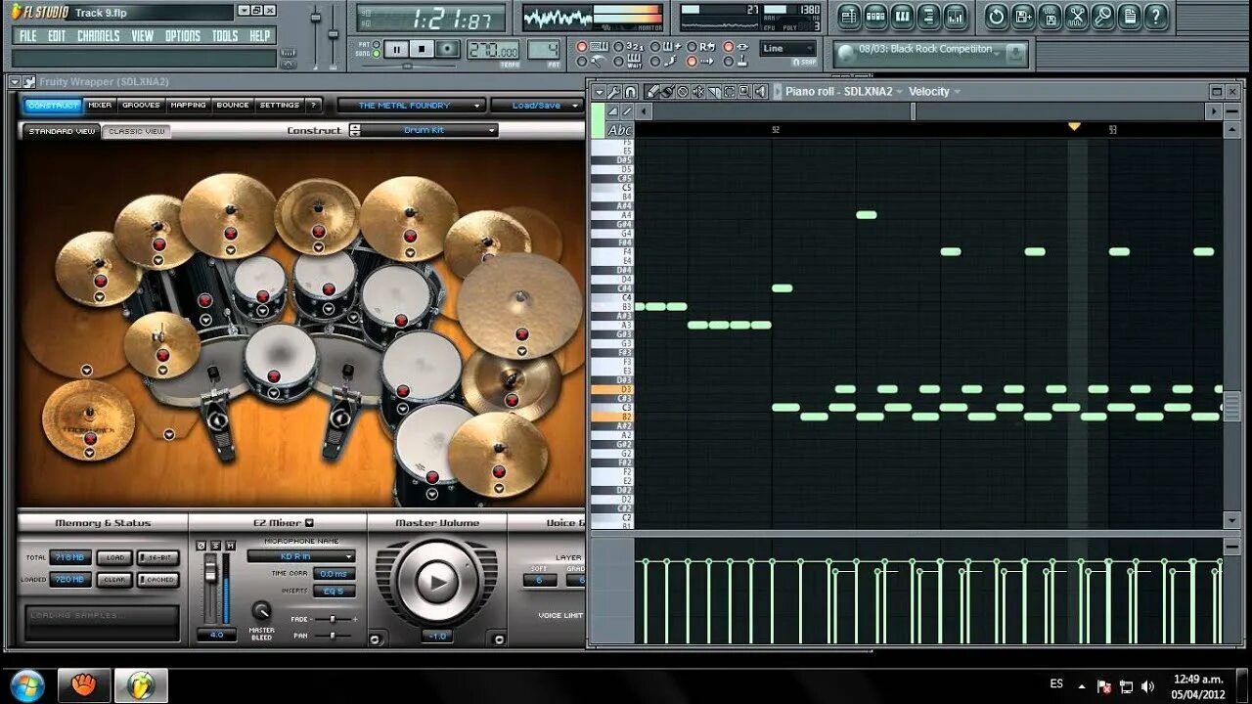The image size is (1252, 704).
Task: Choose the piano roll zoom tool
Action: (x=745, y=92)
